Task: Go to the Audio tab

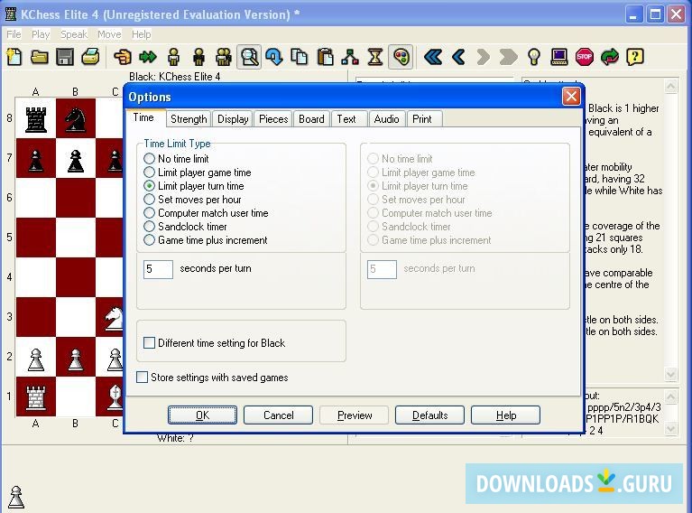Action: (387, 119)
